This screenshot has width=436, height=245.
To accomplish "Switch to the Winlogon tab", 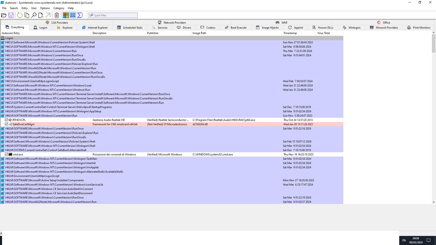I will tap(352, 28).
